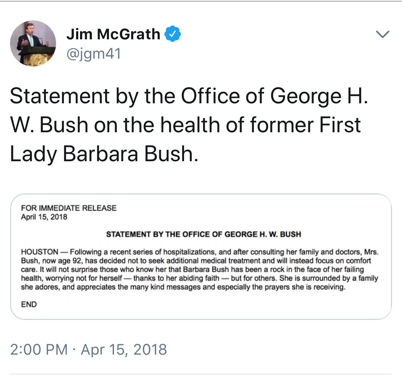Click "Apr 15, 2018" in the tweet timestamp
402x375 pixels.
pyautogui.click(x=124, y=349)
